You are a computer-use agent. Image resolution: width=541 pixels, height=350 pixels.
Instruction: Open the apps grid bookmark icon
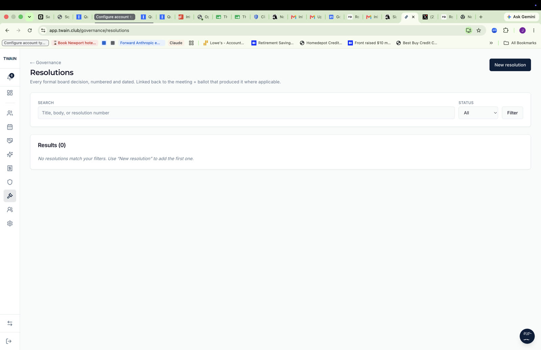click(x=191, y=43)
